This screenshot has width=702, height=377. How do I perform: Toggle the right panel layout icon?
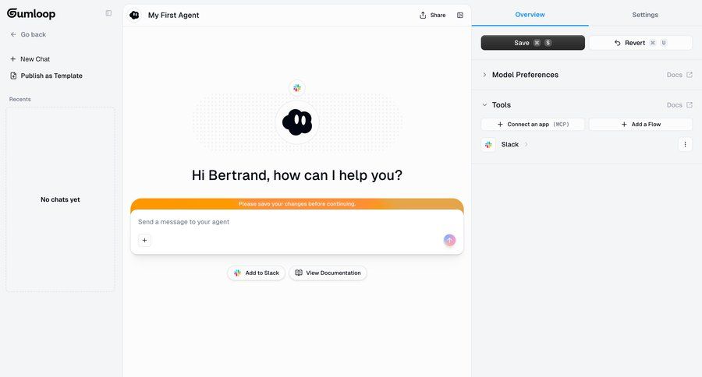click(x=459, y=16)
